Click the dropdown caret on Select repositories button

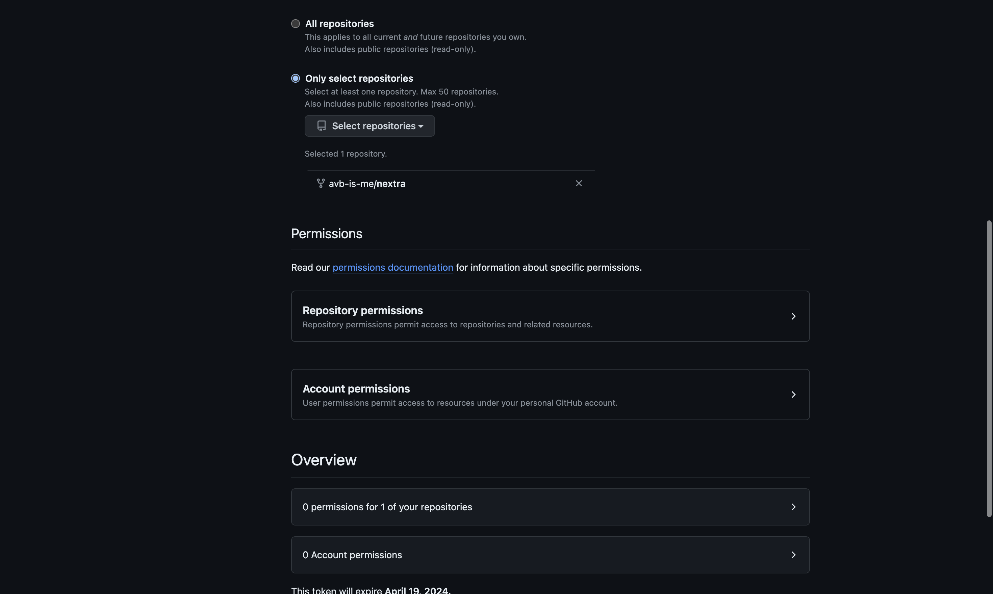421,126
